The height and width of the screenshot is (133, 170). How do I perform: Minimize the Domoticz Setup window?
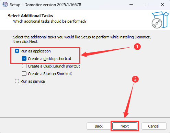click(x=131, y=5)
